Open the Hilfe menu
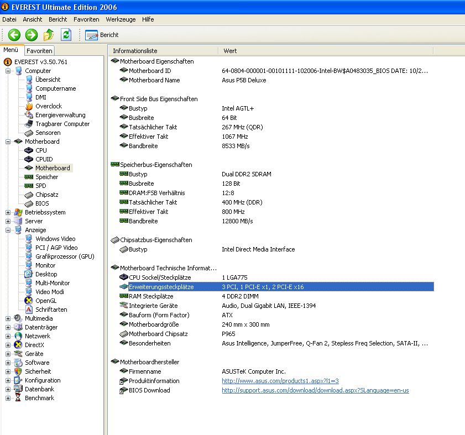The width and height of the screenshot is (465, 435). click(x=148, y=19)
